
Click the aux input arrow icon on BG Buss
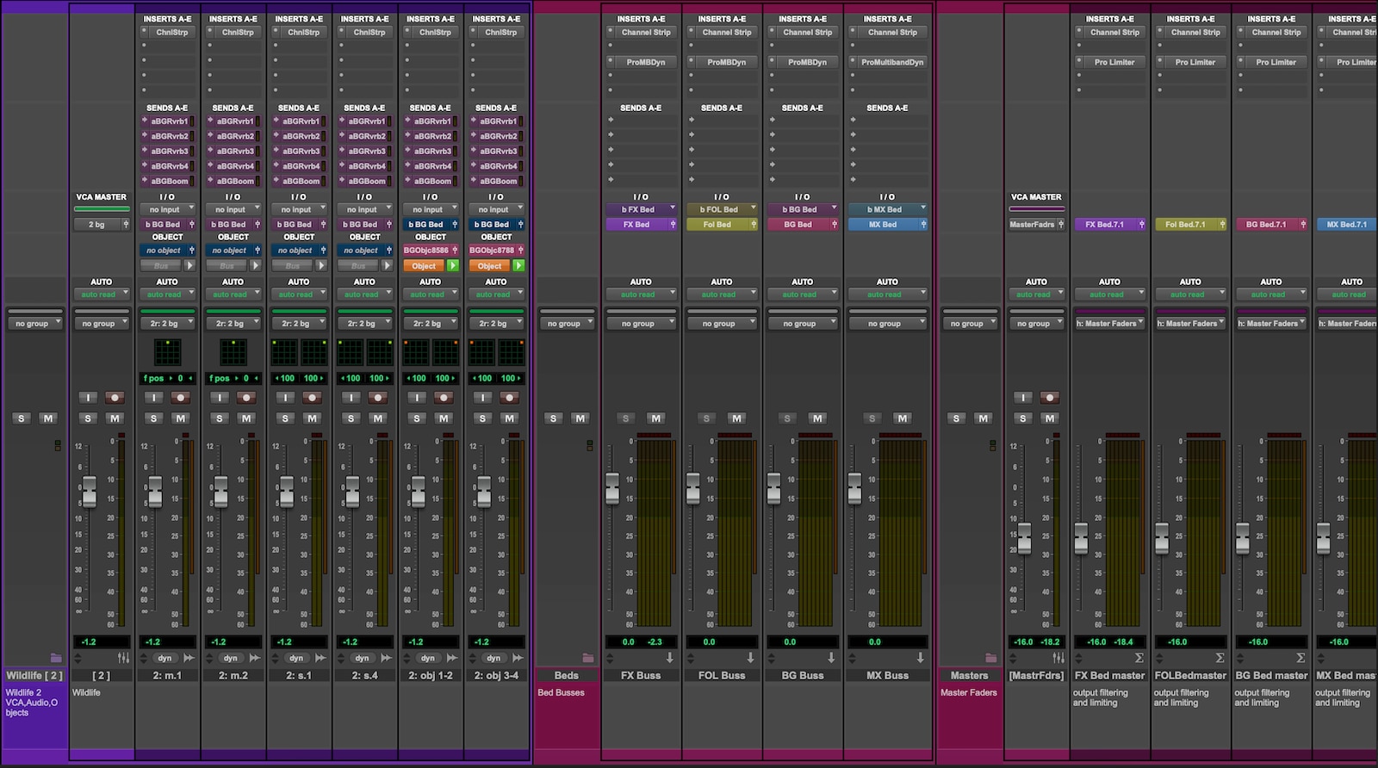831,658
